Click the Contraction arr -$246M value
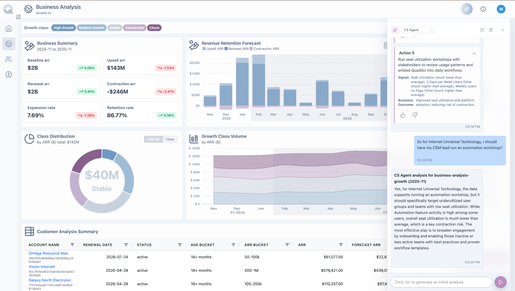The image size is (515, 291). (117, 92)
